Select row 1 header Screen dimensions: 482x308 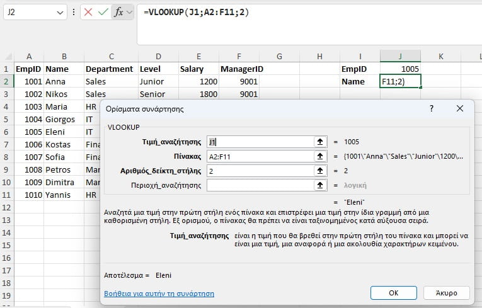(7, 69)
